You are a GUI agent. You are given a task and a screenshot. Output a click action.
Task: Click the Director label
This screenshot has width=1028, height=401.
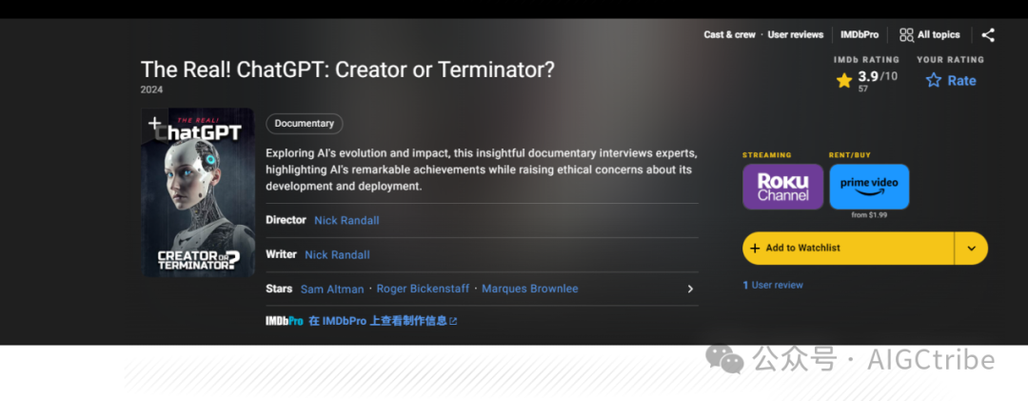[286, 220]
